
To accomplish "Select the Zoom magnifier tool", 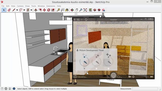I will (81, 10).
